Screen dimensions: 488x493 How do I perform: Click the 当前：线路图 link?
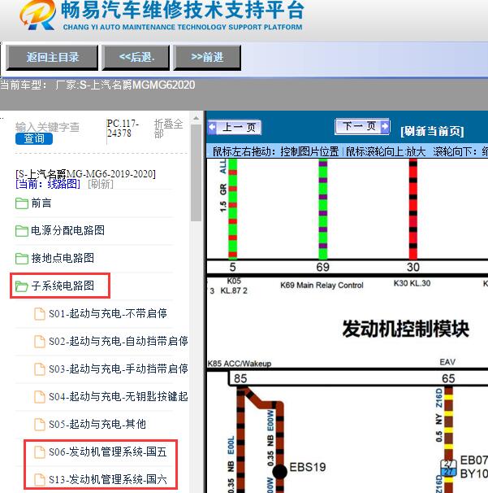point(48,184)
